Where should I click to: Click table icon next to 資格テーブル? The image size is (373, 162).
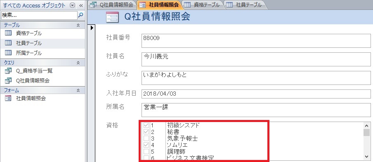point(8,33)
